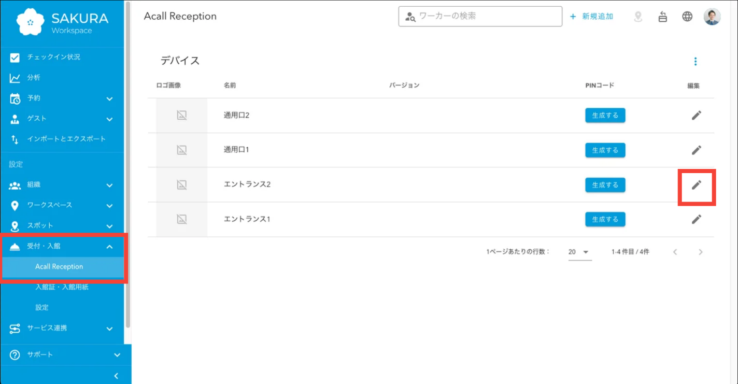Click the device name 通用口2

point(236,116)
